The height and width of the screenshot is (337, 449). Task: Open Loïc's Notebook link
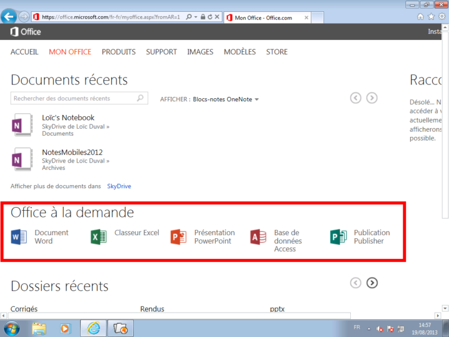click(x=68, y=117)
